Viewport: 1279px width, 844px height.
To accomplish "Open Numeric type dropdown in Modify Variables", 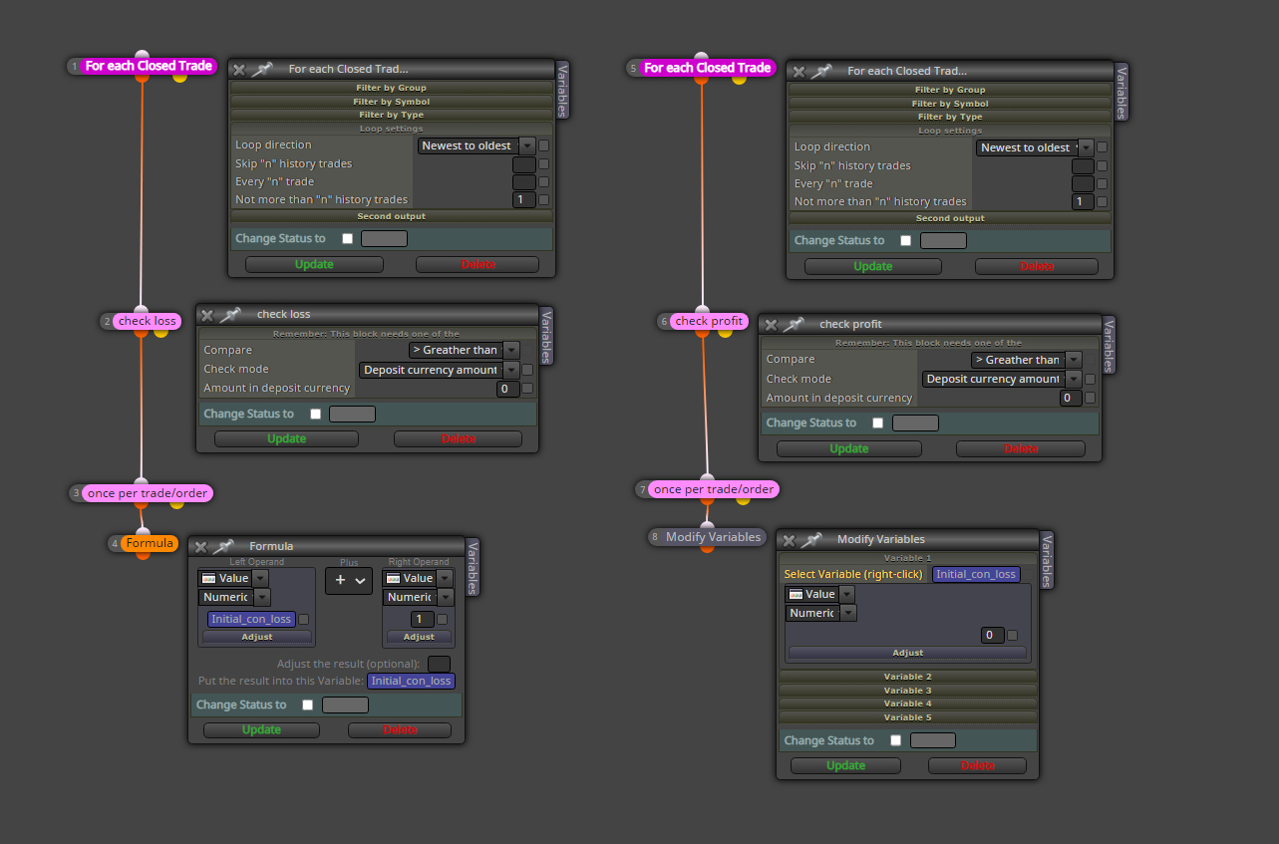I will pyautogui.click(x=821, y=613).
